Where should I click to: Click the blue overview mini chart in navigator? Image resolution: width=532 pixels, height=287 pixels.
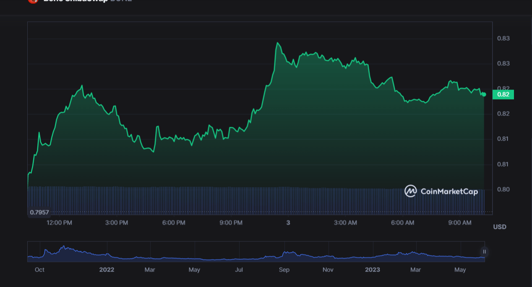coord(256,252)
